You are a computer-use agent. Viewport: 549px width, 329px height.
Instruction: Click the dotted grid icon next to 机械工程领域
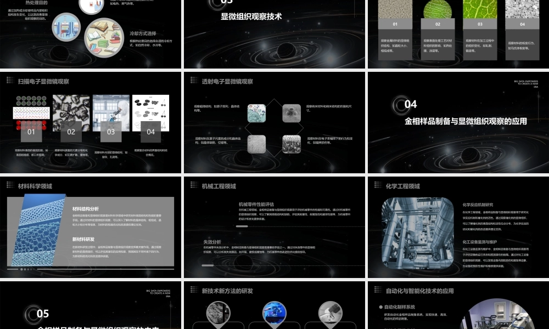(193, 186)
